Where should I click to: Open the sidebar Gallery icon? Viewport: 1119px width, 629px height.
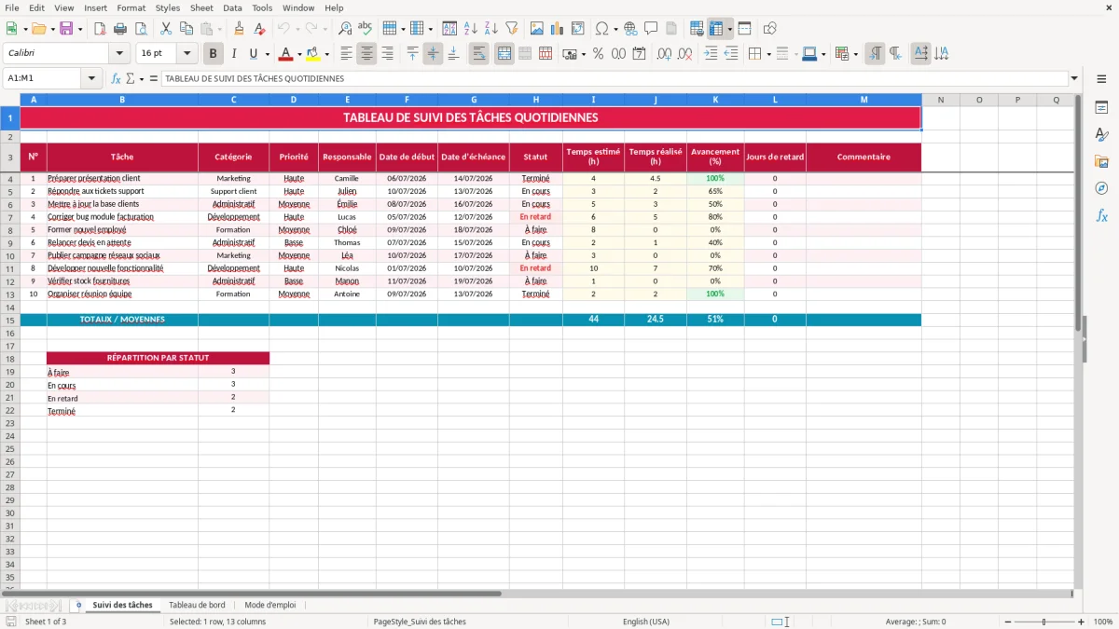1101,161
